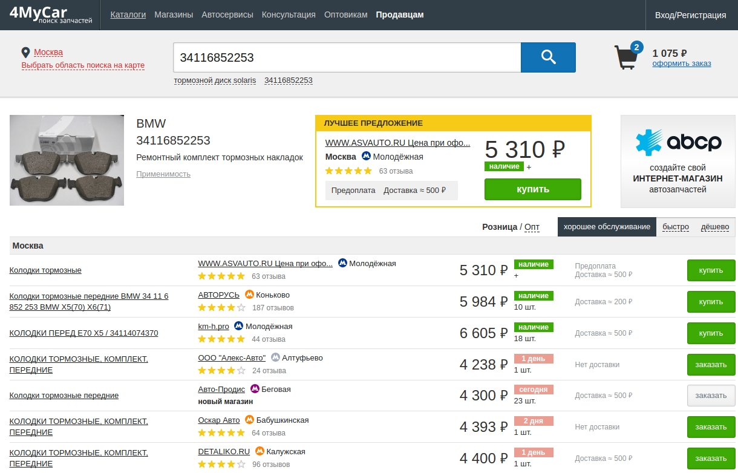
Task: Click the part number search field
Action: pos(347,58)
